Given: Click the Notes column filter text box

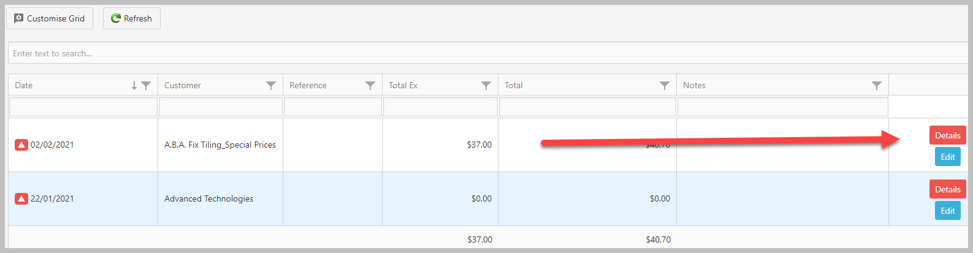Looking at the screenshot, I should (x=783, y=107).
